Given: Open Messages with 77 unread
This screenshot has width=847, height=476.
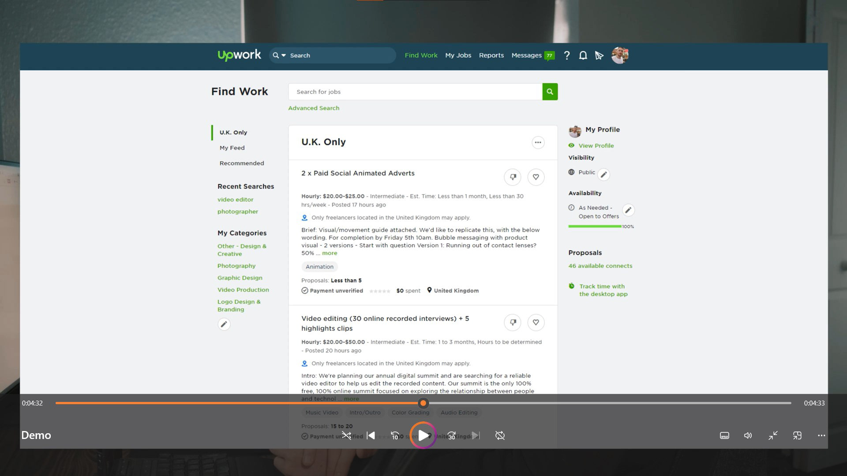Looking at the screenshot, I should (x=532, y=55).
